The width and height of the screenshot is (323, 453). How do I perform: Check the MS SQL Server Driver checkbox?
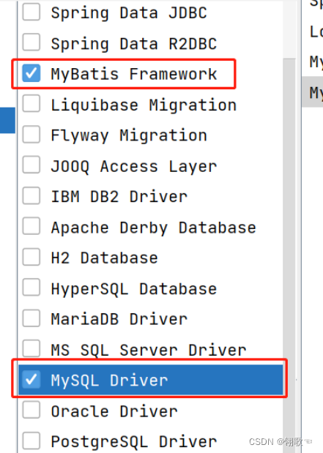(31, 348)
